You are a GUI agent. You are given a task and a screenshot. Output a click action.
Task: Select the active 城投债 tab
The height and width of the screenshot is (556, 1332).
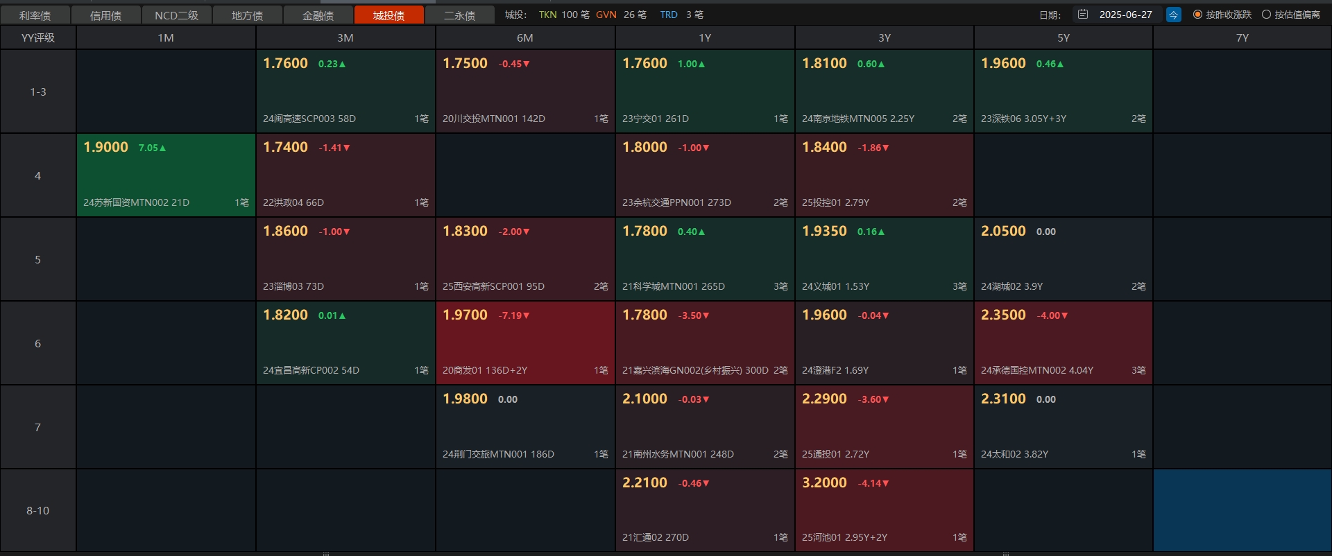click(x=389, y=15)
